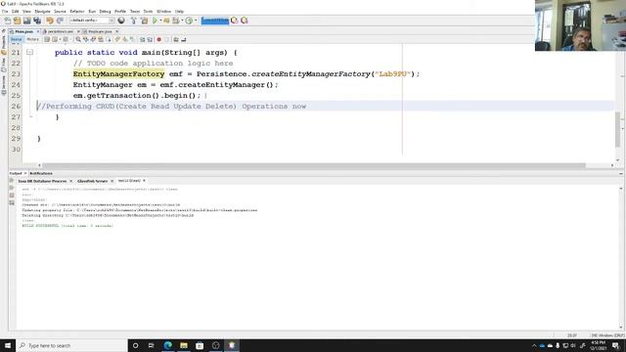The image size is (626, 352).
Task: Click the BUILD SUCCESSFUL output line
Action: tap(67, 226)
